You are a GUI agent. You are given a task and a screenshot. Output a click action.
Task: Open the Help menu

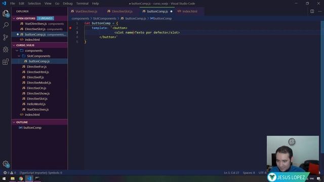[95, 4]
